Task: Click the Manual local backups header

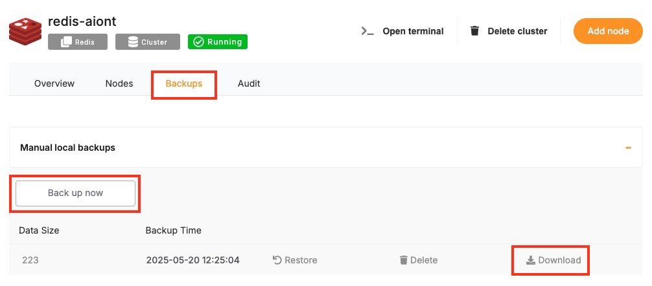Action: coord(68,148)
